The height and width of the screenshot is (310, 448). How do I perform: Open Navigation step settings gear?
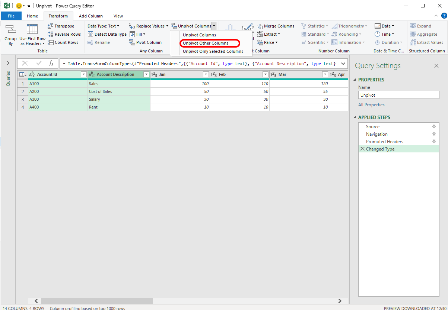point(434,134)
